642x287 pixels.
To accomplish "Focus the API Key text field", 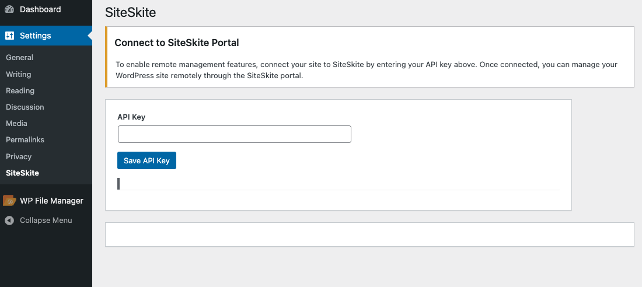I will [234, 134].
